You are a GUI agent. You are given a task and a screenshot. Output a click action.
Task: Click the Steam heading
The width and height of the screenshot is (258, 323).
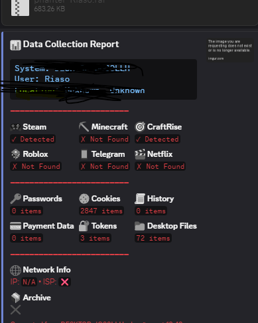point(34,127)
